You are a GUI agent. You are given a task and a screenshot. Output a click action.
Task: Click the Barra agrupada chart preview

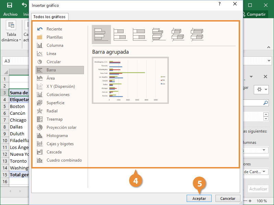point(130,80)
